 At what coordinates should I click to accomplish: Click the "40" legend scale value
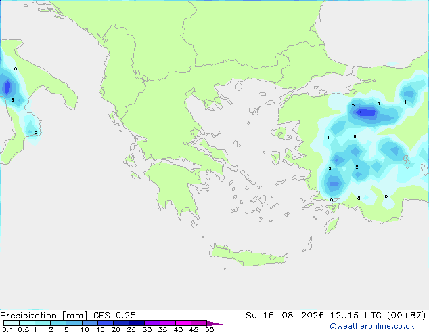coord(178,329)
